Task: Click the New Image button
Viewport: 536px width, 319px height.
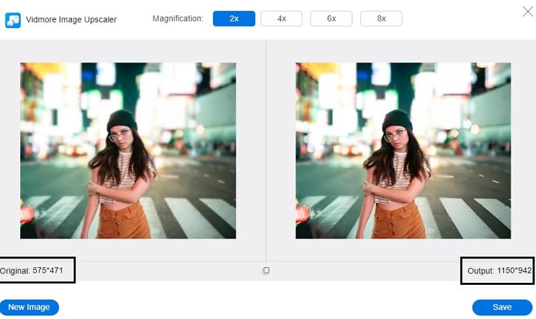Action: (29, 307)
